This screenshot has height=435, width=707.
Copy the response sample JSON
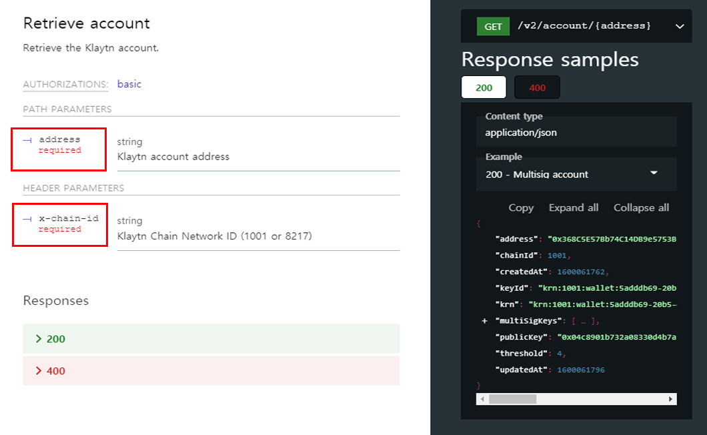point(521,207)
